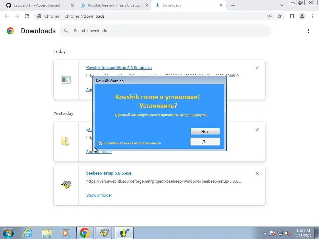The image size is (319, 239).
Task: Open the Downloads page more actions menu
Action: [x=308, y=31]
